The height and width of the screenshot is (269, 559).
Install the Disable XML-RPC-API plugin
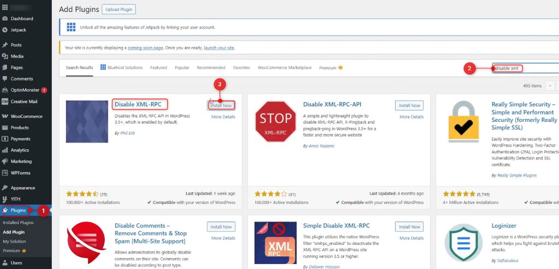click(409, 106)
